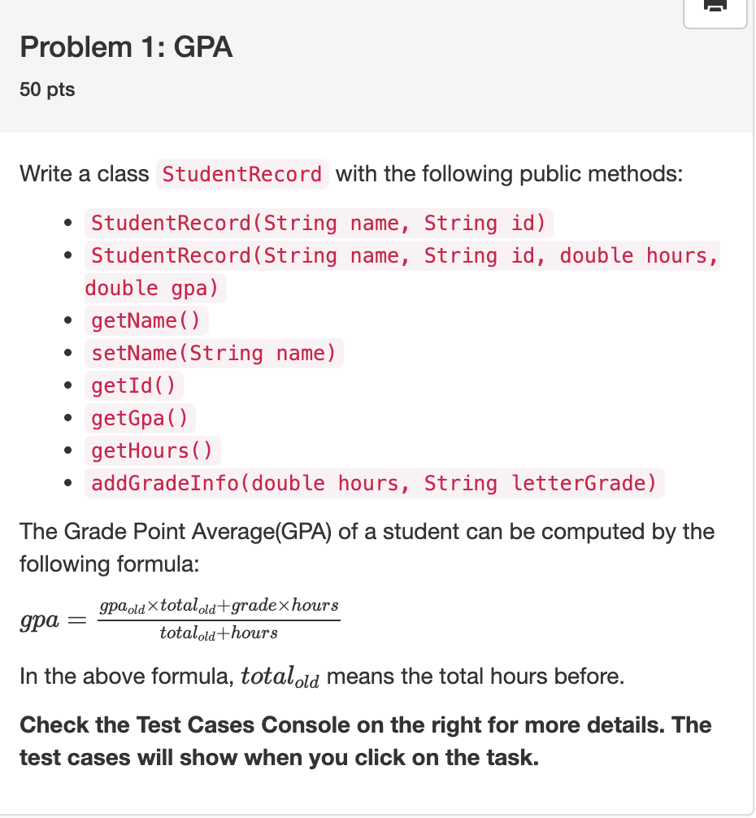
Task: Click the scrollbar track on right edge
Action: 754,407
